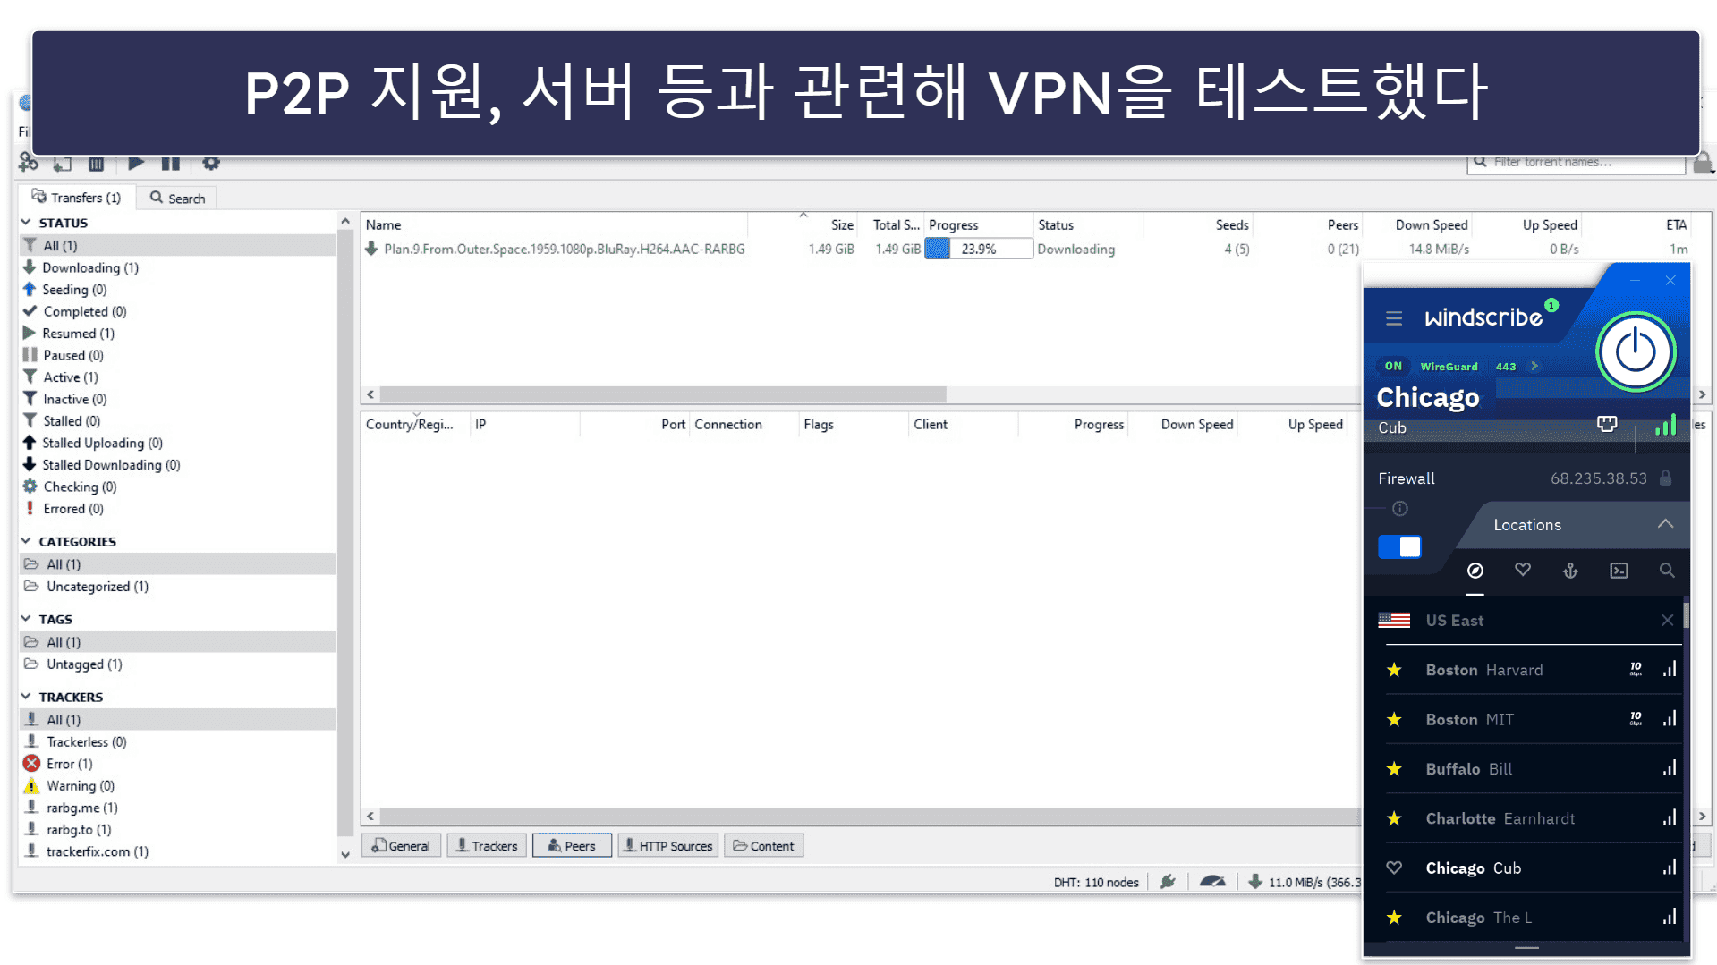1717x965 pixels.
Task: Select Uncategorized (1) category
Action: 177,587
